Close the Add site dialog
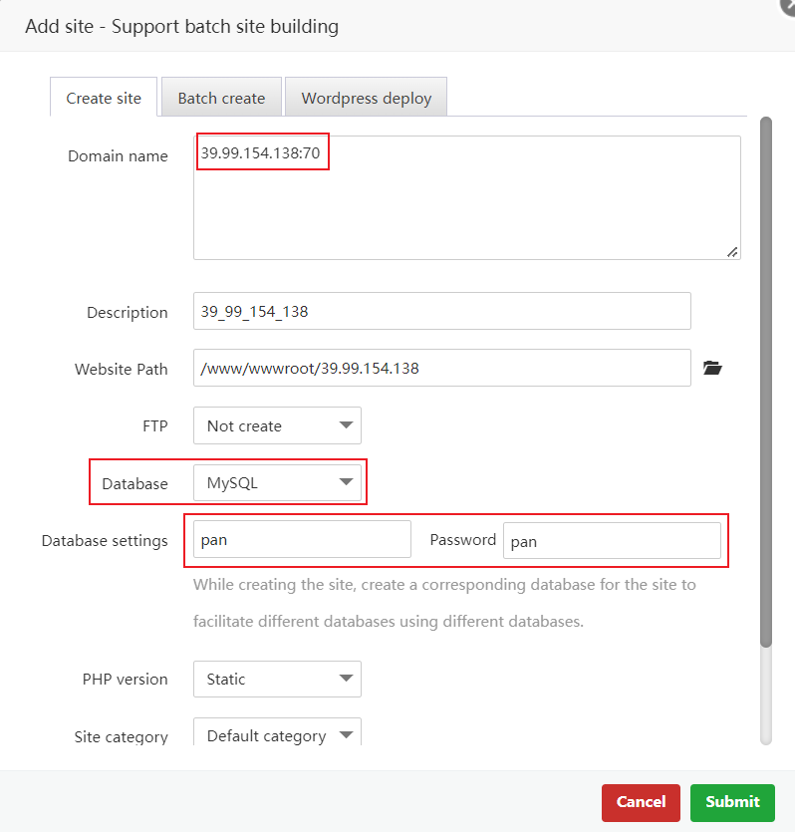 pos(787,4)
